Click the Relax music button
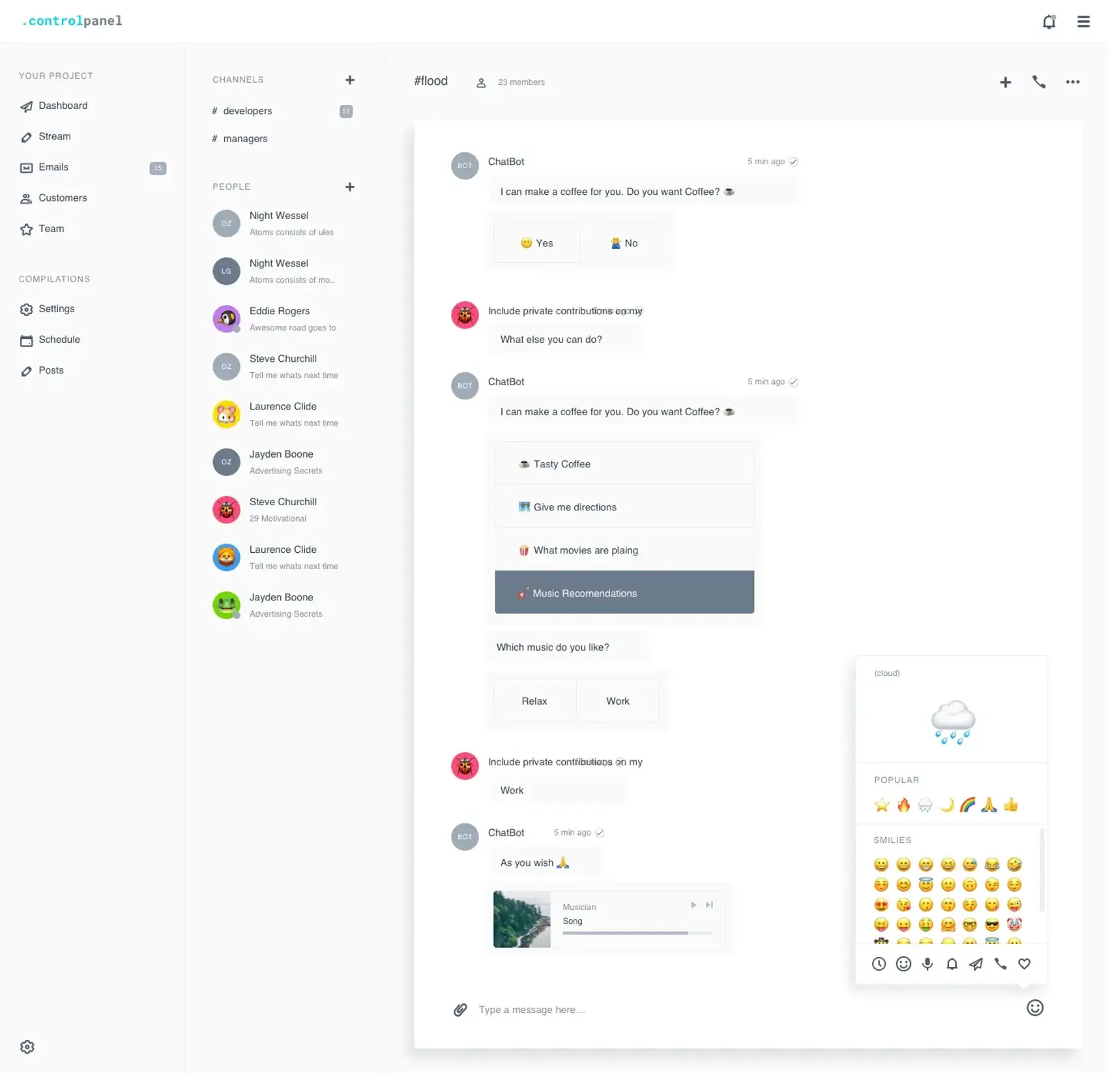This screenshot has width=1108, height=1073. [534, 701]
